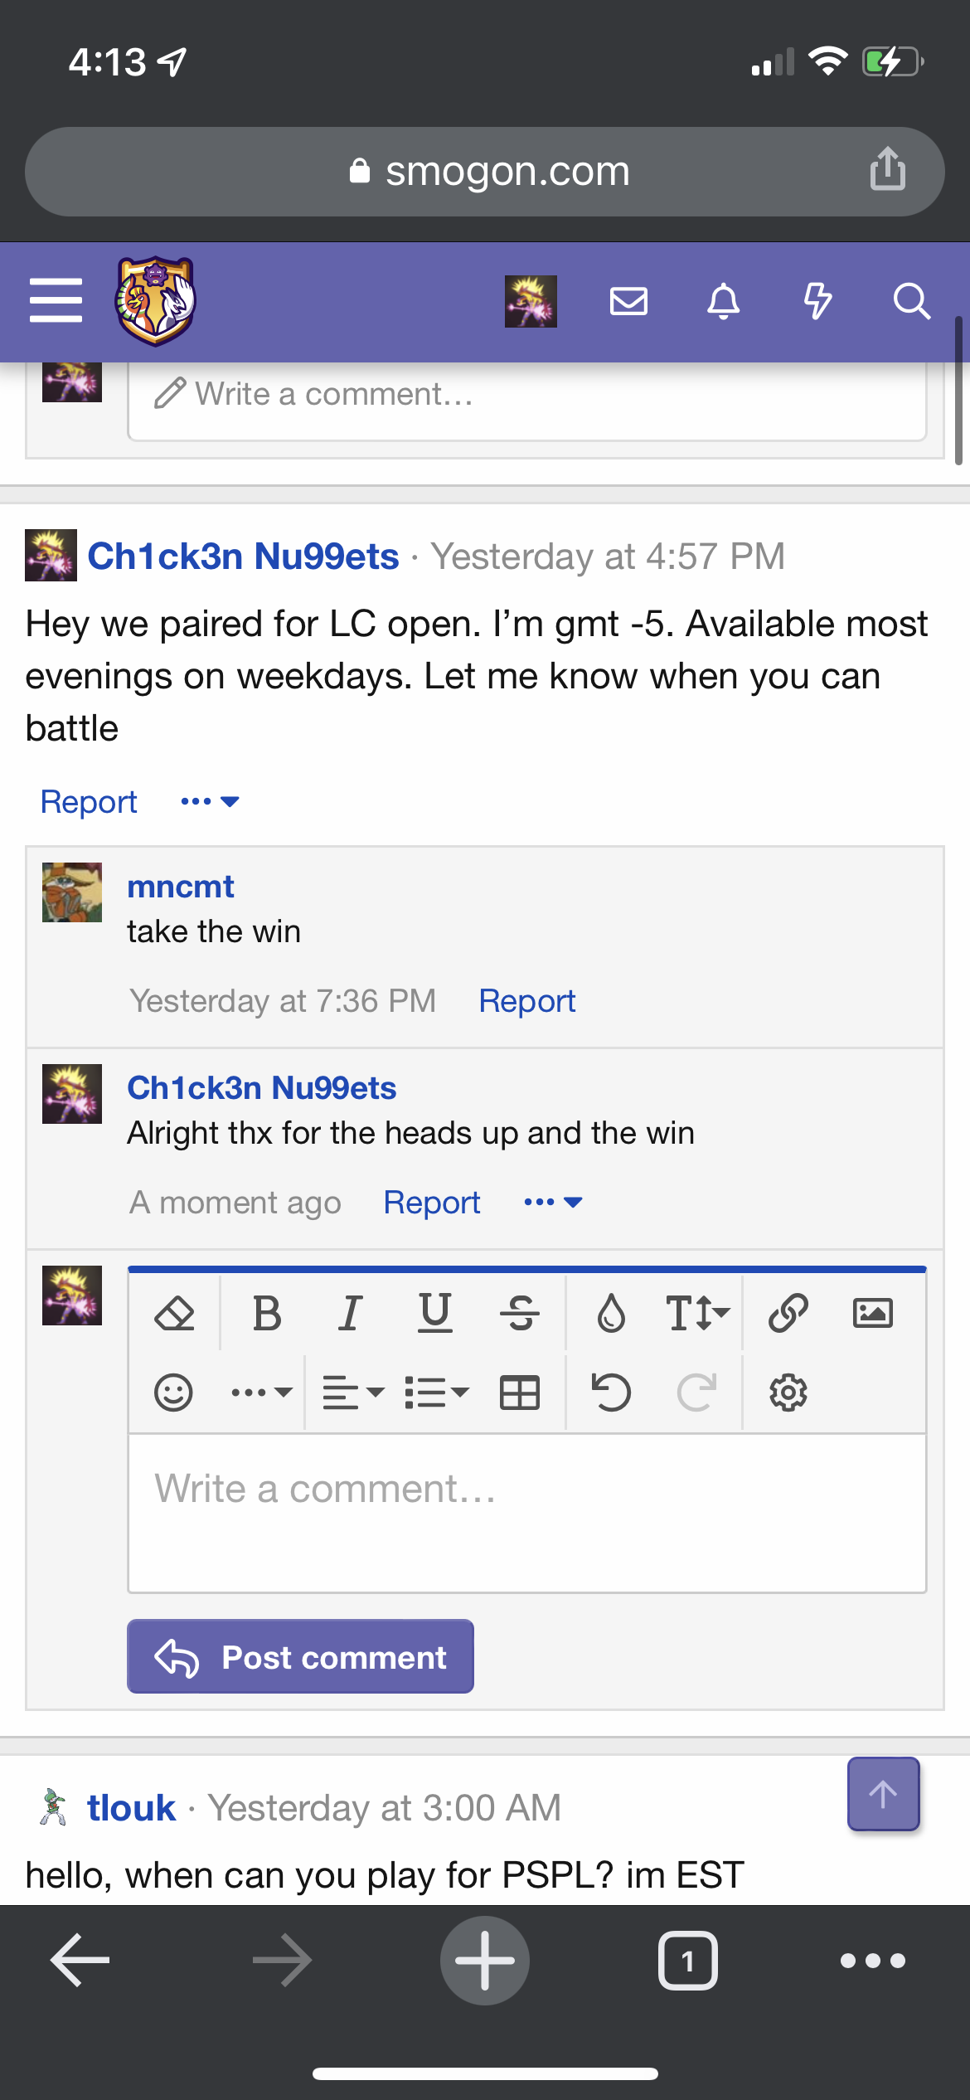
Task: Toggle underline formatting in the editor
Action: pyautogui.click(x=435, y=1313)
